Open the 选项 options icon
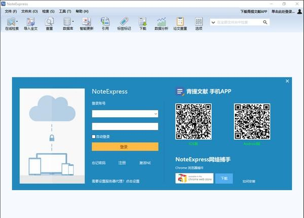 (199, 24)
